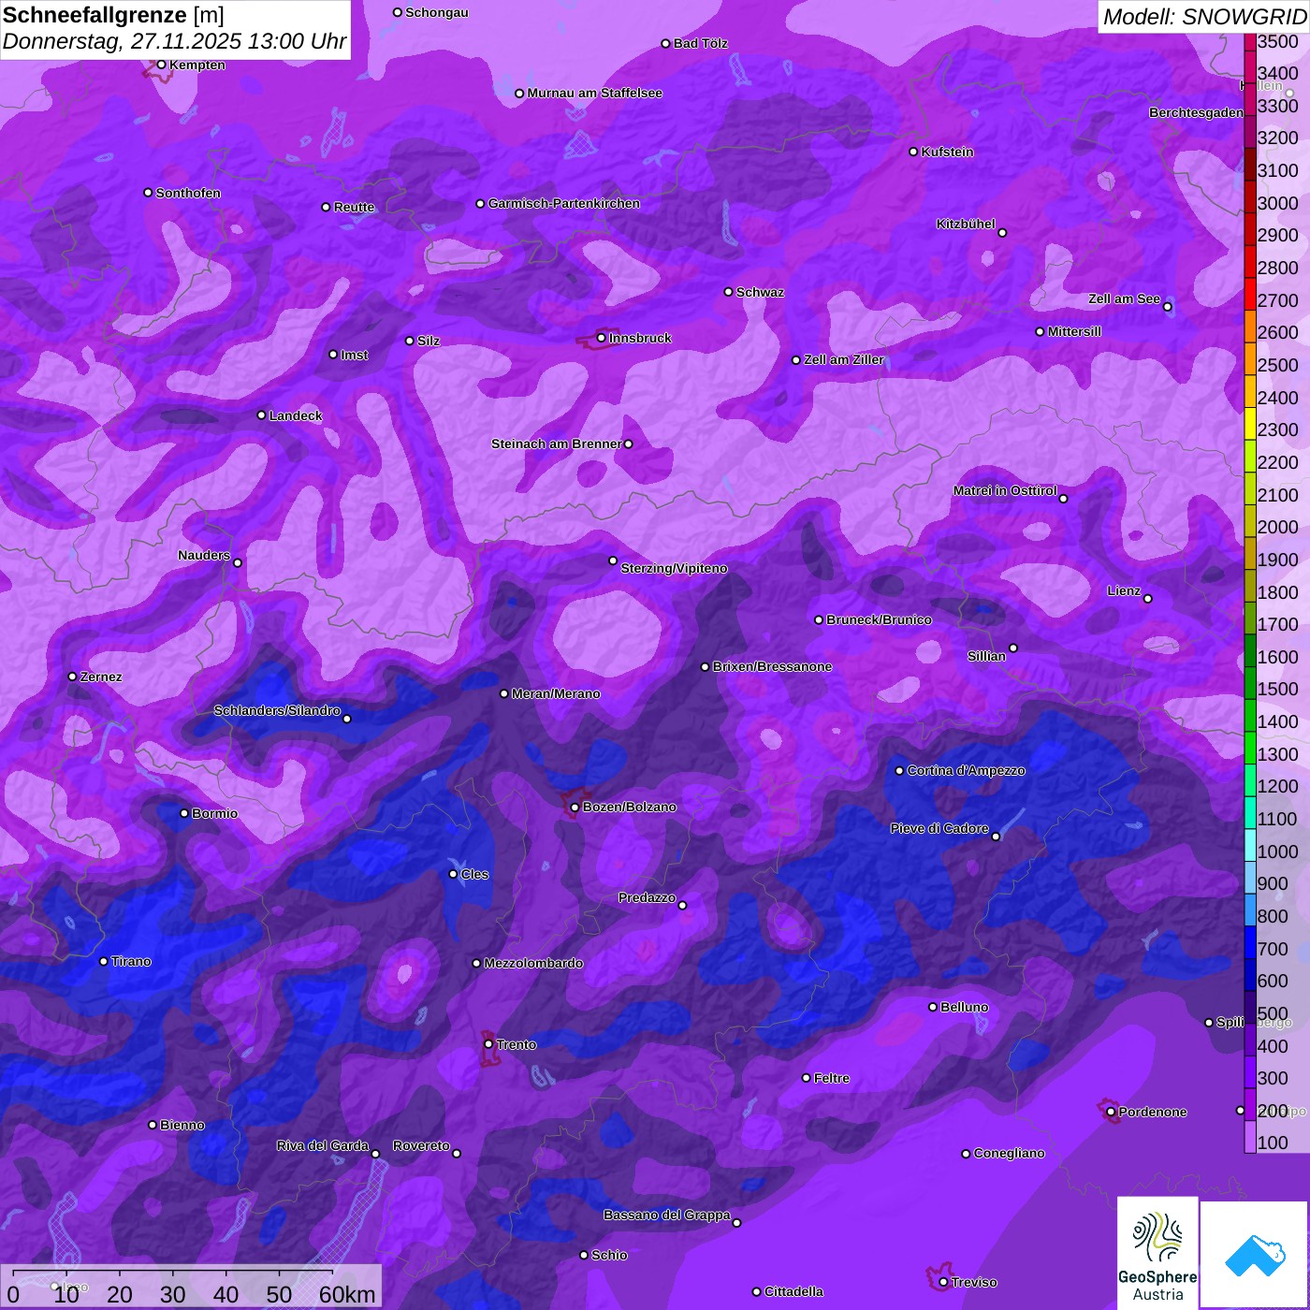Click the 'Reutte' label
1310x1310 pixels.
(354, 207)
